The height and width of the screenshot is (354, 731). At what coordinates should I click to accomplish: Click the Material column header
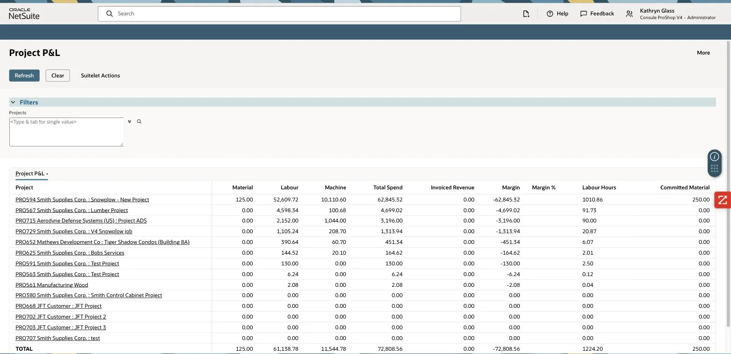click(242, 187)
